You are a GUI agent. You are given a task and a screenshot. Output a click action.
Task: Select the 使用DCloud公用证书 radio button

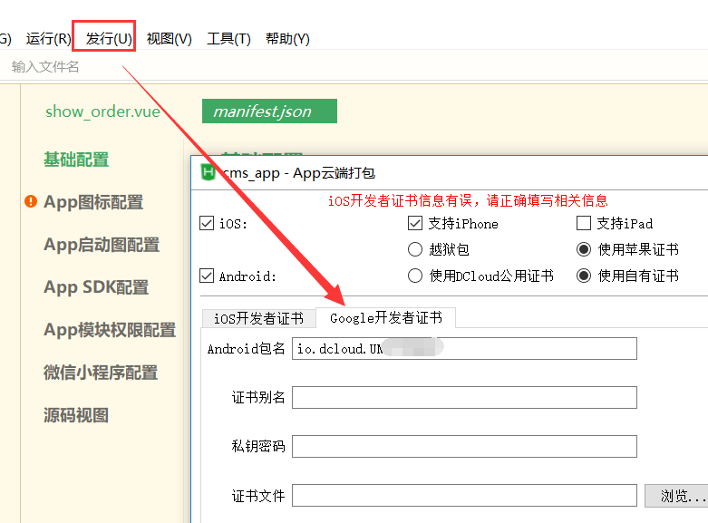point(415,276)
